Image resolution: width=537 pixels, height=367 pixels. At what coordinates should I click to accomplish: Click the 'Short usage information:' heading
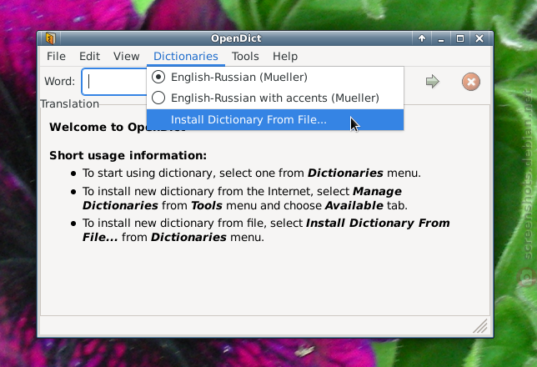(128, 156)
